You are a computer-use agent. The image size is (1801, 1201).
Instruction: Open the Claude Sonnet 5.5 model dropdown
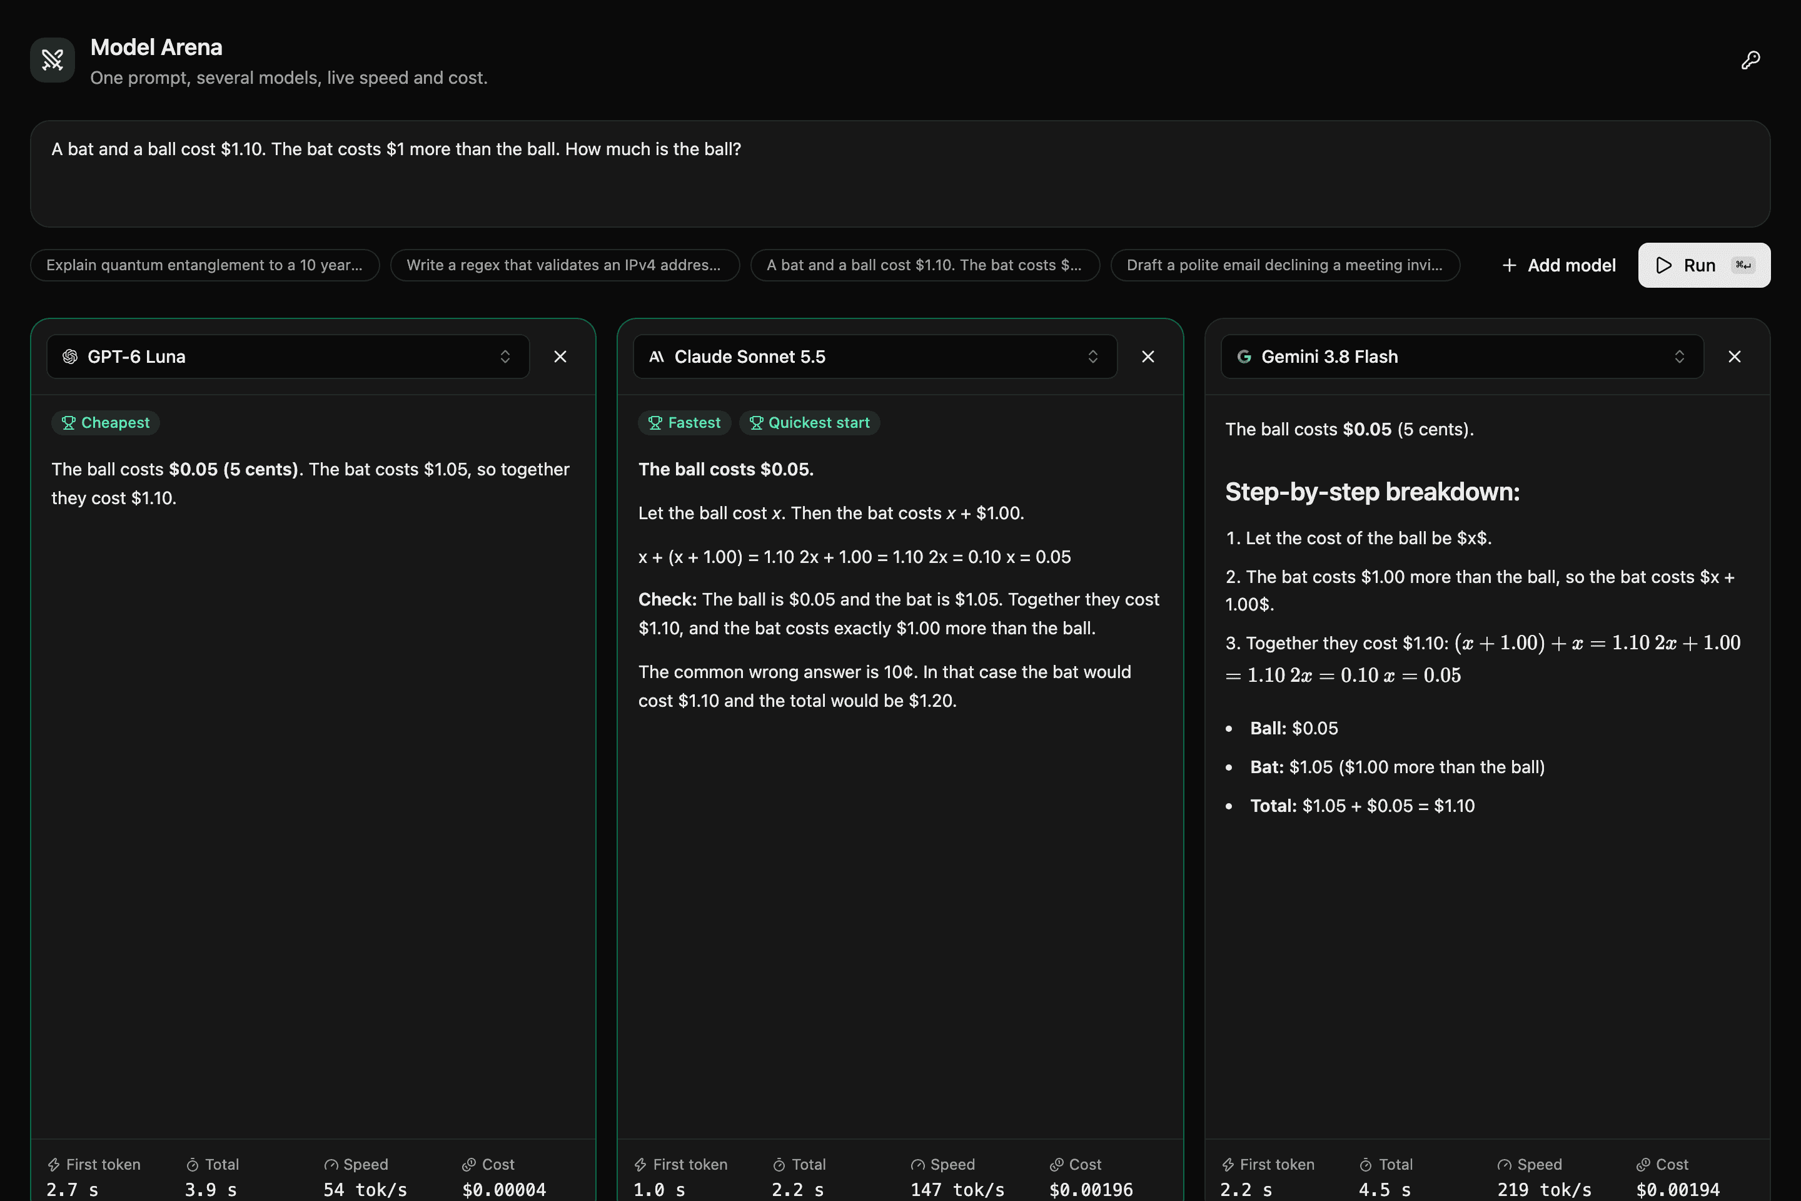point(875,357)
